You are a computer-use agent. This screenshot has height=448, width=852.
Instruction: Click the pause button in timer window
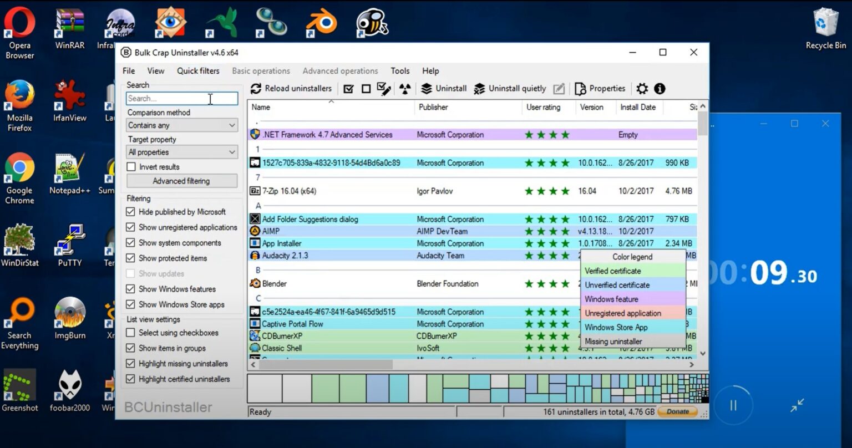tap(733, 406)
